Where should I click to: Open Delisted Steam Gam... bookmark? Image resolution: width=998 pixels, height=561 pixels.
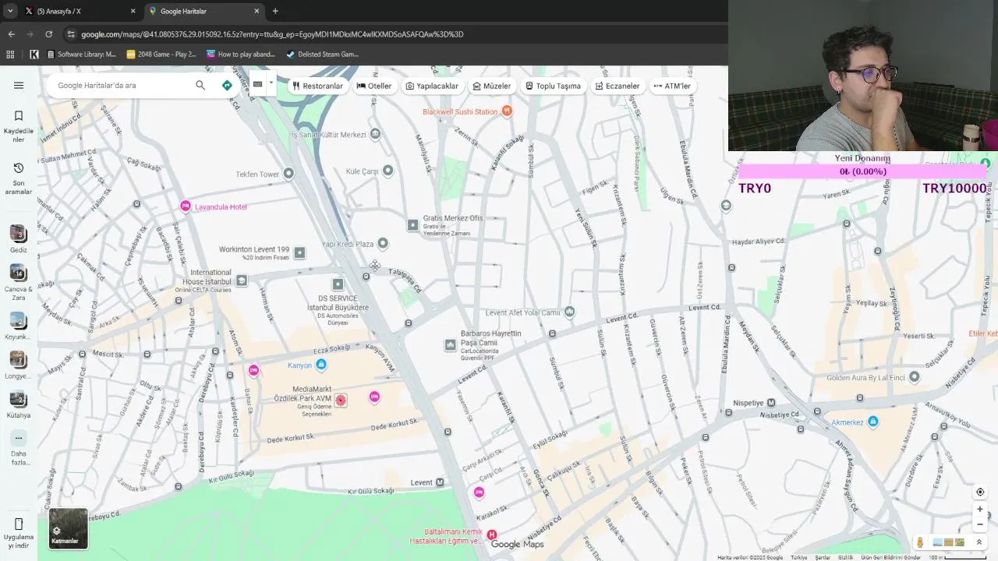click(323, 55)
